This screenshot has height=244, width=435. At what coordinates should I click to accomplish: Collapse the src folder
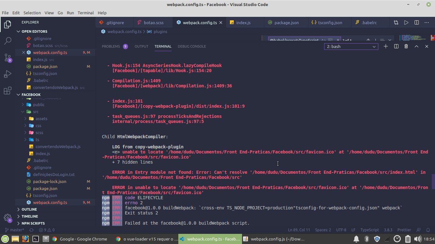55,112
